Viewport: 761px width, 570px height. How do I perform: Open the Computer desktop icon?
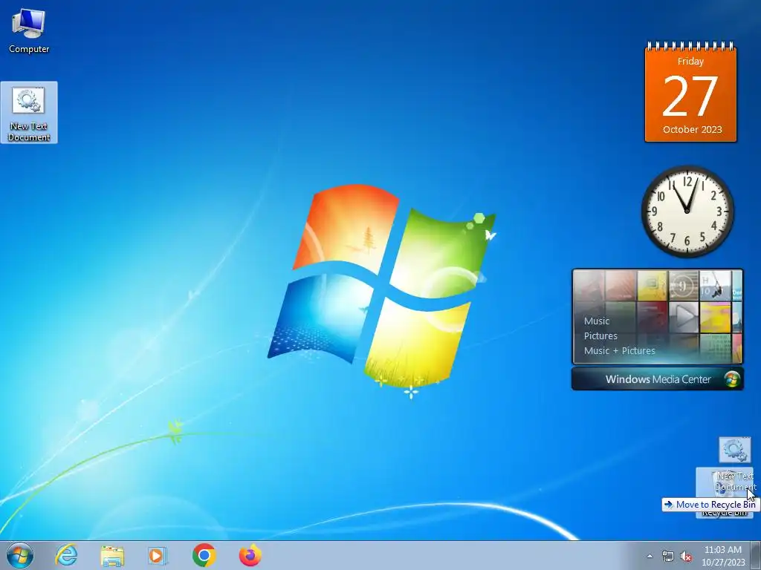[29, 30]
